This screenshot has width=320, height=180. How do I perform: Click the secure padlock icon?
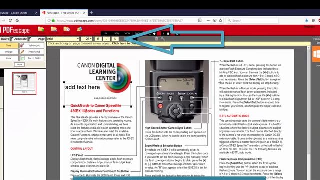click(x=53, y=20)
